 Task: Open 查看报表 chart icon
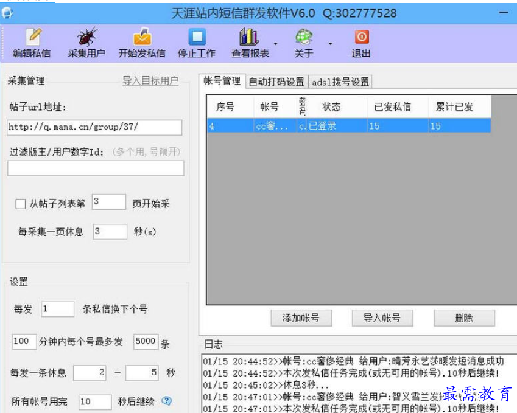pyautogui.click(x=248, y=37)
